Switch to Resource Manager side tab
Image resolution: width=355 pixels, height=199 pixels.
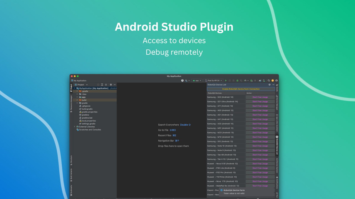click(x=71, y=103)
